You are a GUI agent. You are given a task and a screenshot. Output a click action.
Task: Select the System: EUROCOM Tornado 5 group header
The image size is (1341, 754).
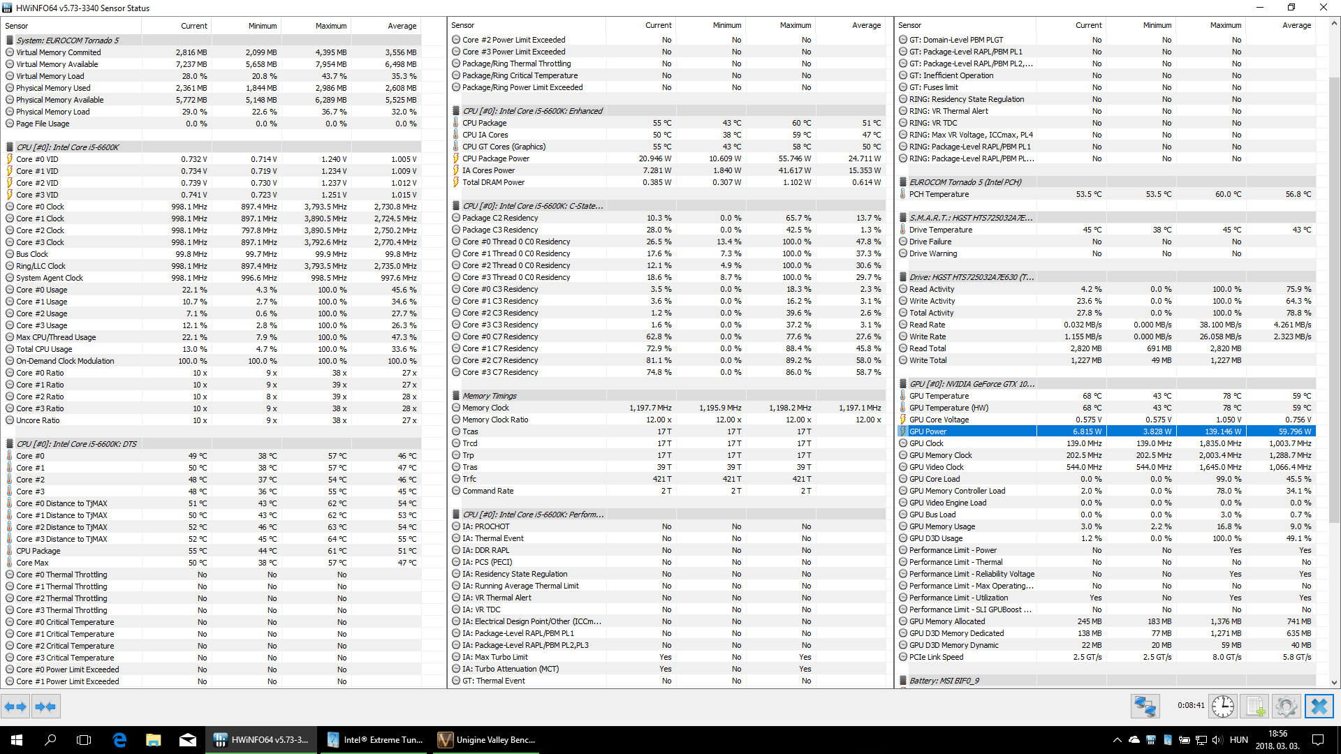(212, 40)
